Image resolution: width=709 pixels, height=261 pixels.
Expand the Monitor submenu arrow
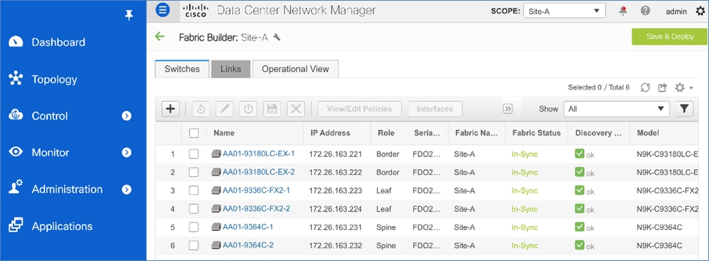126,153
